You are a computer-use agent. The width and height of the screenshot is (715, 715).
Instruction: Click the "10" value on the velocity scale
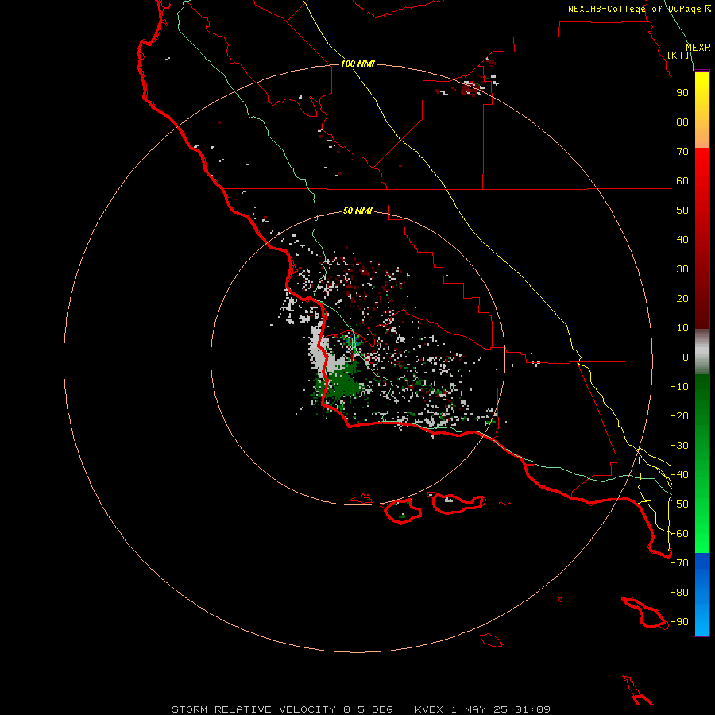682,328
